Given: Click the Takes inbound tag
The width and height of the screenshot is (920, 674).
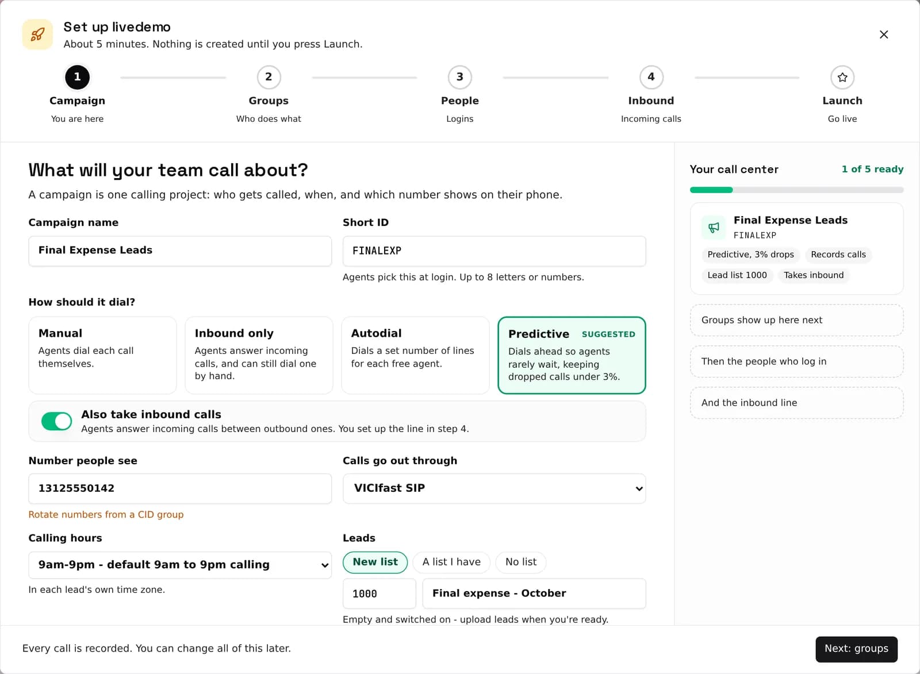Looking at the screenshot, I should click(814, 275).
